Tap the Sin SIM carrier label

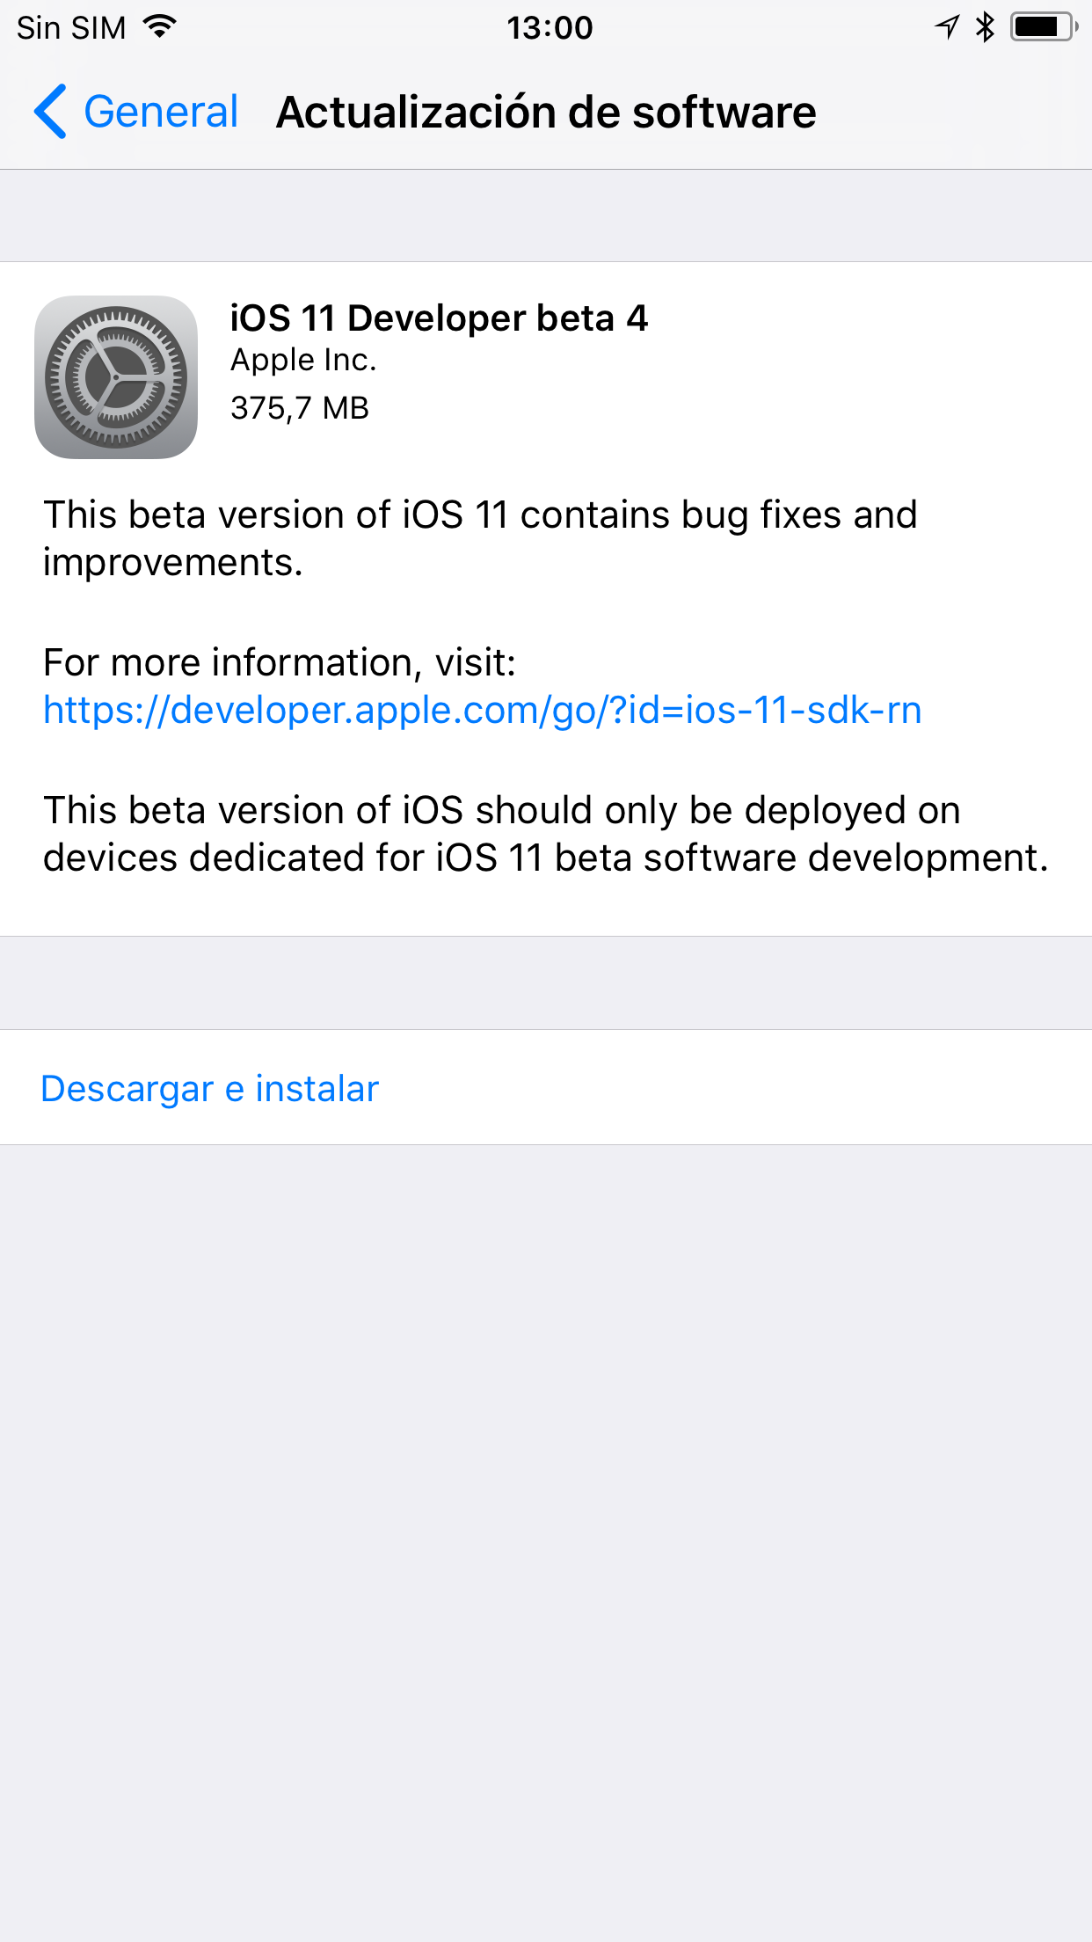[72, 27]
